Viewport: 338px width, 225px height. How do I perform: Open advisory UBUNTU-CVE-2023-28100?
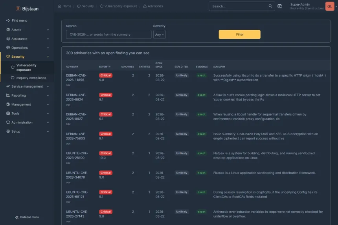[77, 155]
